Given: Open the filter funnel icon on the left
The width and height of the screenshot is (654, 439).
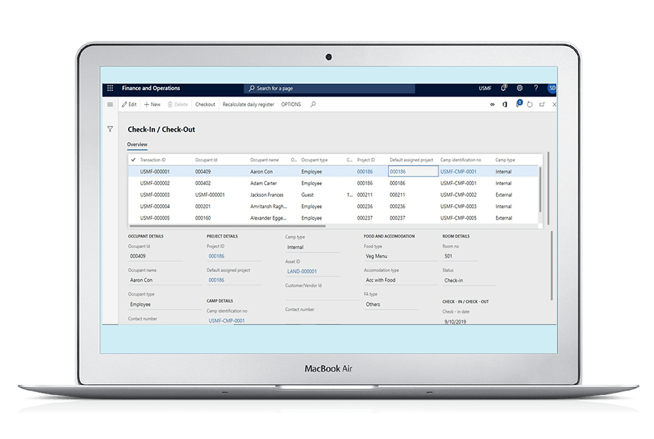Looking at the screenshot, I should coord(110,128).
